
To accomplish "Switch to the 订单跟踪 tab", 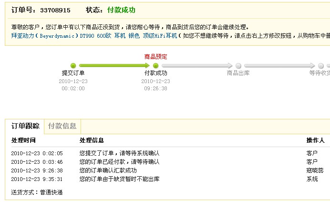I will (x=25, y=126).
